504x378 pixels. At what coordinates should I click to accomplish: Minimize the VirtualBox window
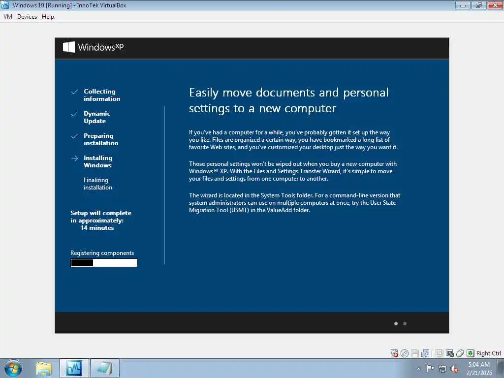pyautogui.click(x=463, y=5)
